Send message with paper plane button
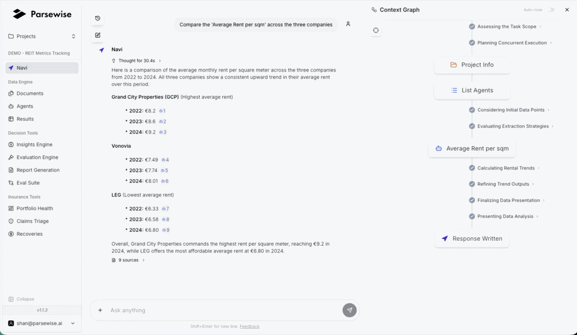Viewport: 577px width, 335px height. click(x=349, y=310)
